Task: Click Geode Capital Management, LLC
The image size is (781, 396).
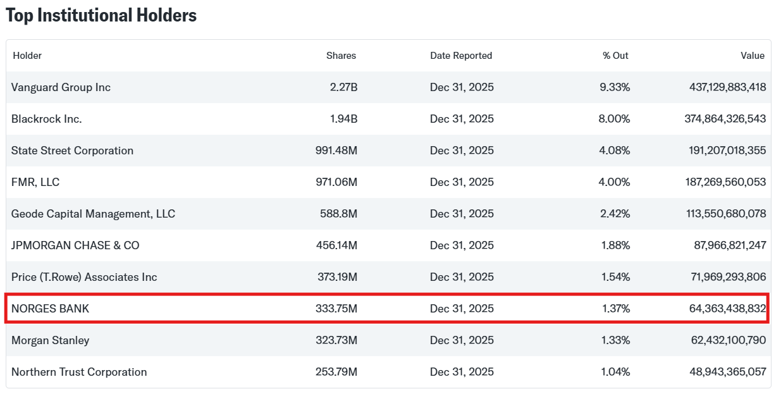Action: (93, 214)
